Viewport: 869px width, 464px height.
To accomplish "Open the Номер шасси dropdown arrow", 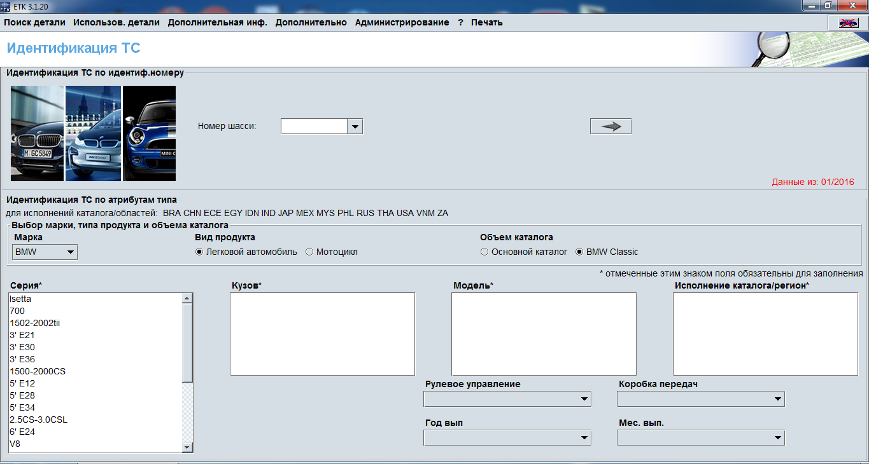I will pos(355,126).
